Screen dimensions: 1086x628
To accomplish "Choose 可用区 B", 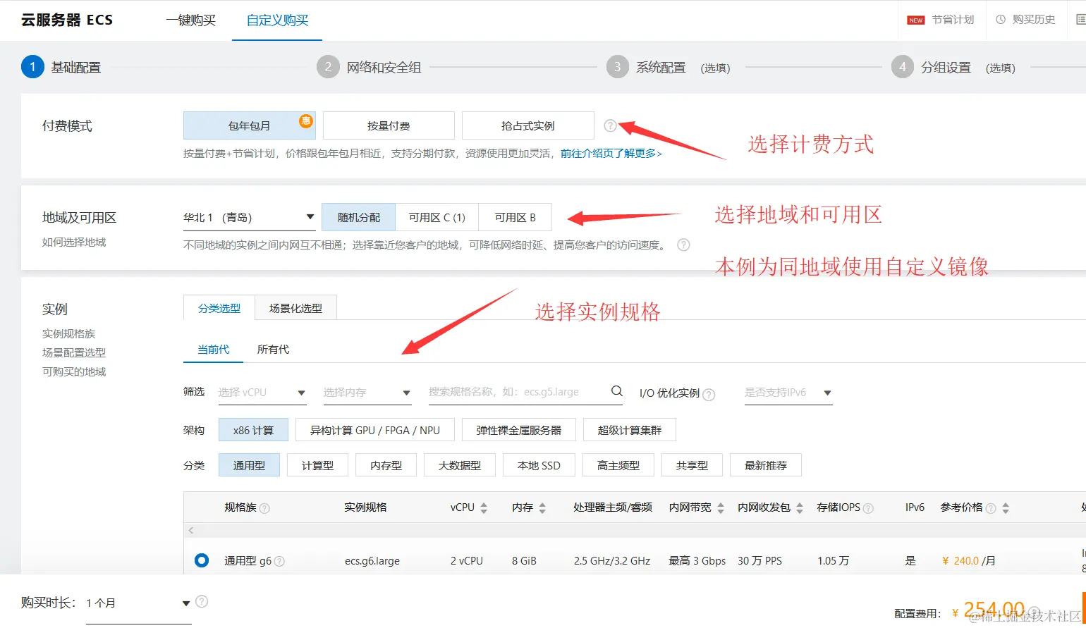I will pos(515,217).
